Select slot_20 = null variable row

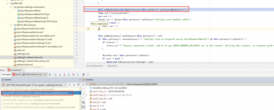click(x=180, y=102)
